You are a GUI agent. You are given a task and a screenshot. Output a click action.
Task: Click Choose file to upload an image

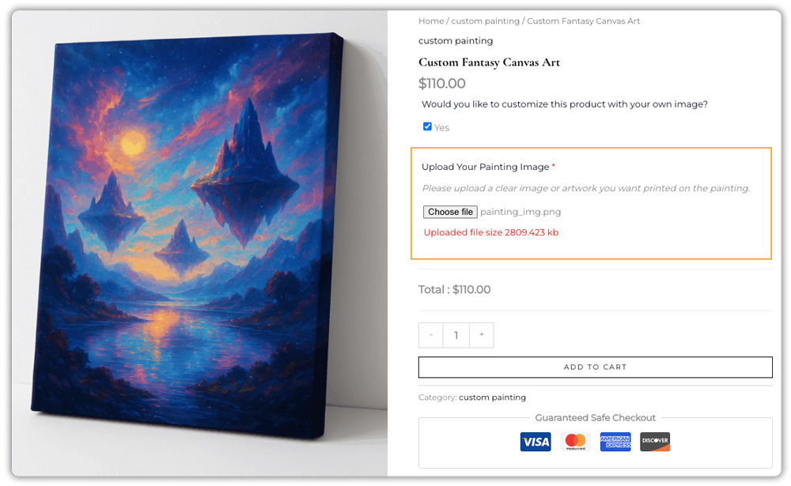click(x=450, y=212)
